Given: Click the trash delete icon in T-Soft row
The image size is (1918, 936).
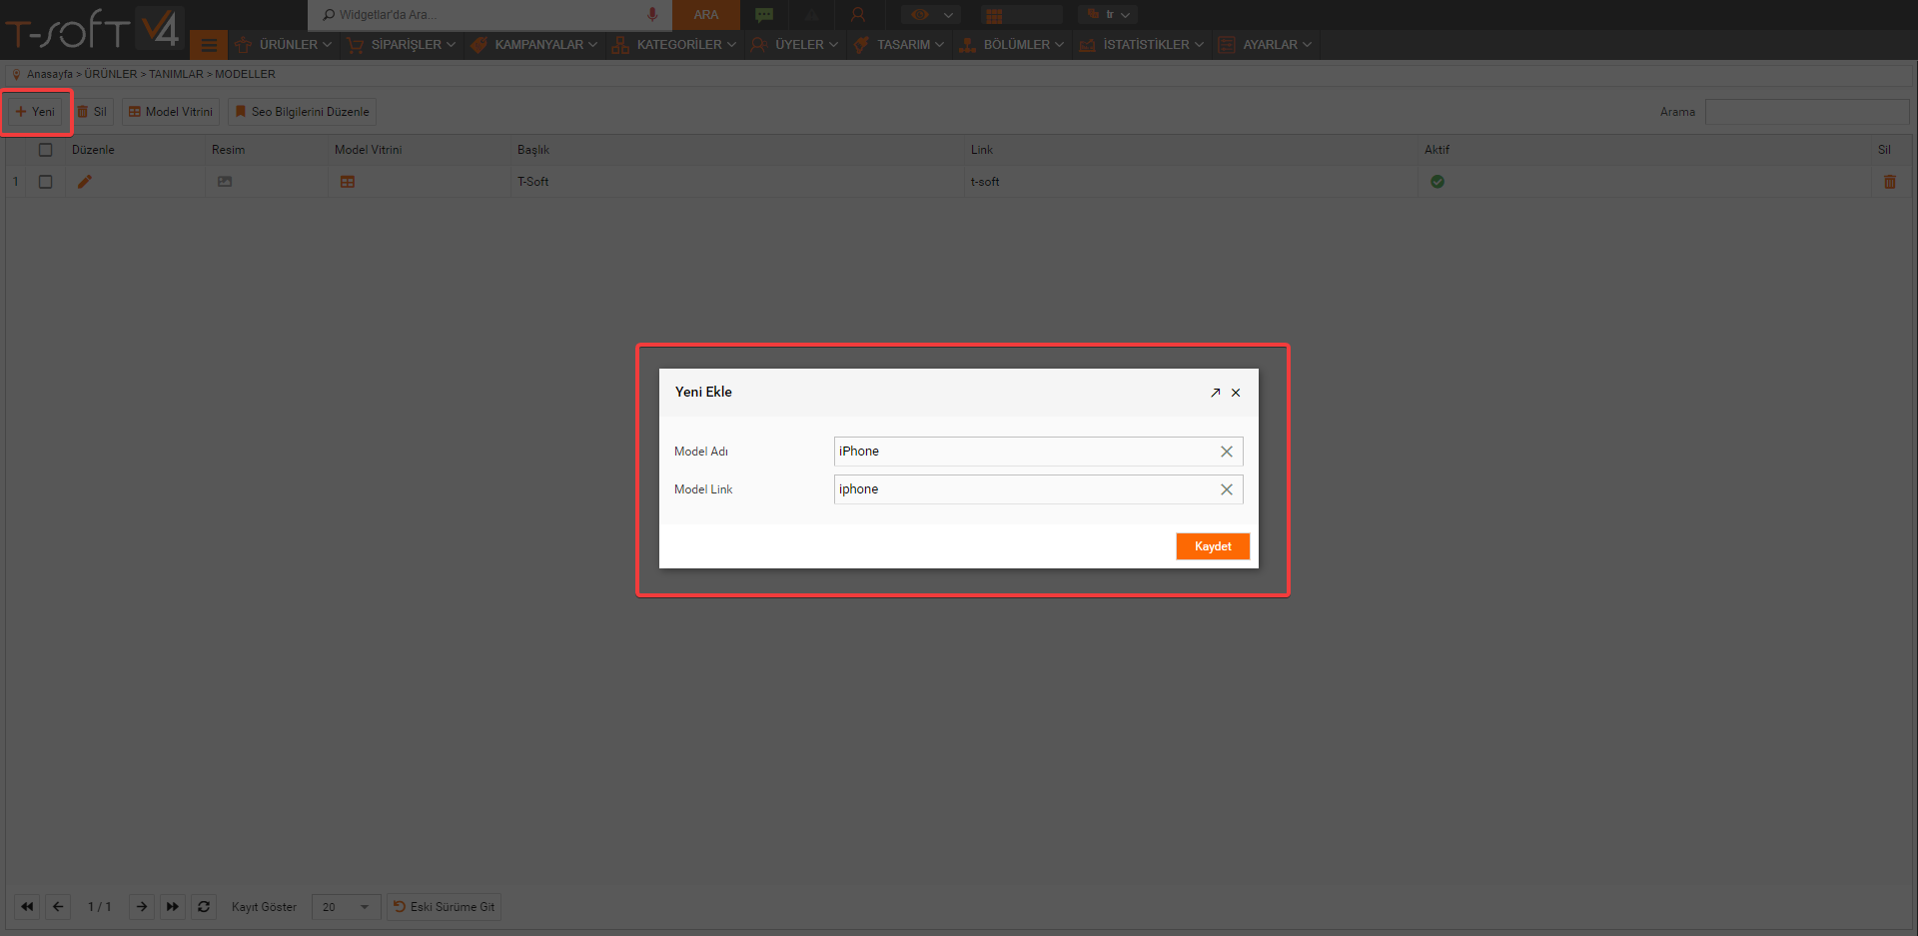Looking at the screenshot, I should coord(1890,182).
